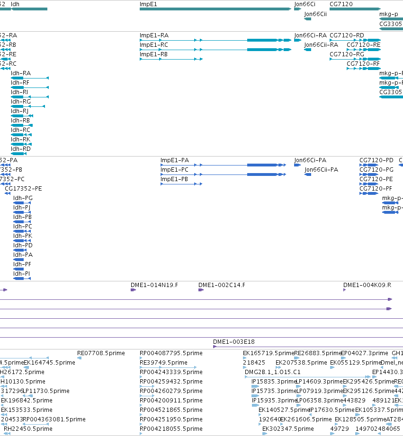Open protein ImpE1-PA

(x=223, y=165)
